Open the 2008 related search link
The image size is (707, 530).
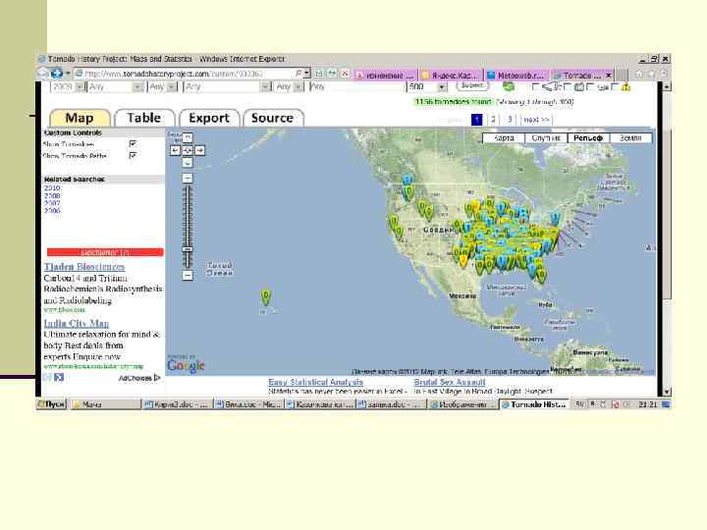52,195
